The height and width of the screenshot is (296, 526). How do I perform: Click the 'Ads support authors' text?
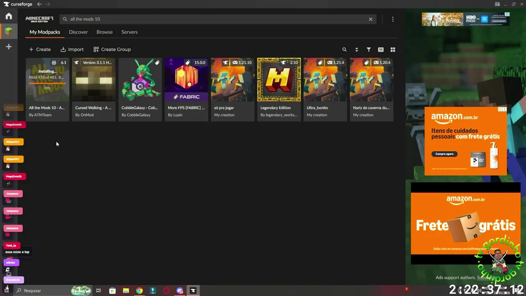pos(455,277)
